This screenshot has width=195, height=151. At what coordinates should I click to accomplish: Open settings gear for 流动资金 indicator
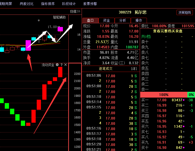tap(57, 65)
